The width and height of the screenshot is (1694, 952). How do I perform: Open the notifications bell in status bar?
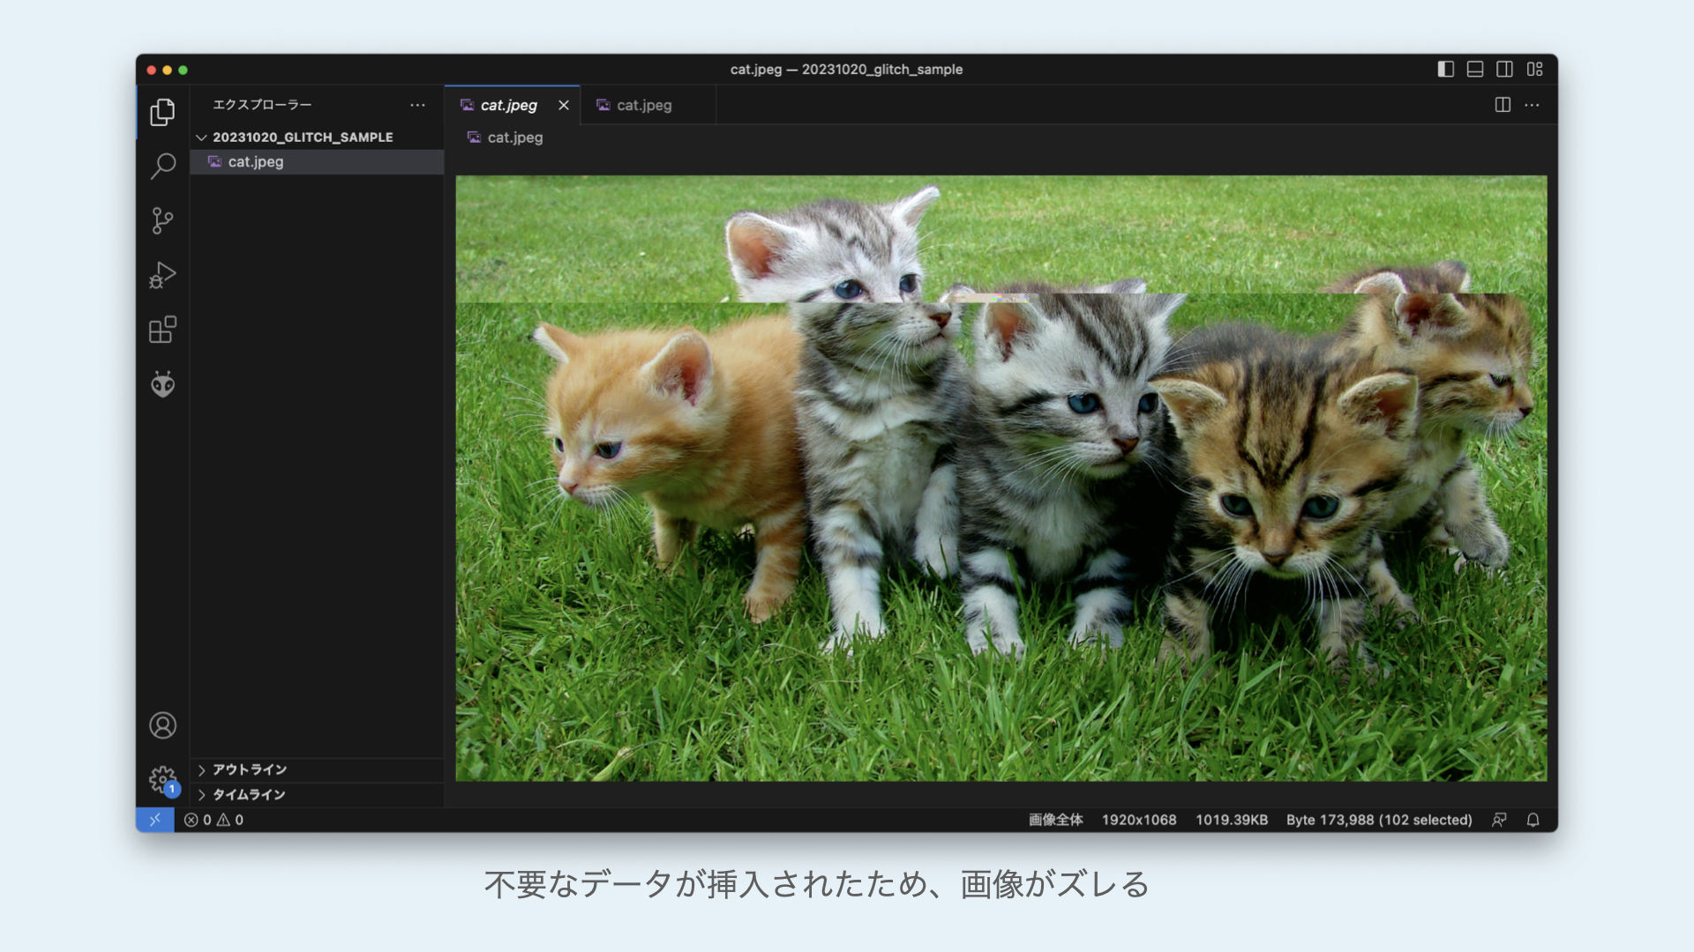(x=1533, y=820)
